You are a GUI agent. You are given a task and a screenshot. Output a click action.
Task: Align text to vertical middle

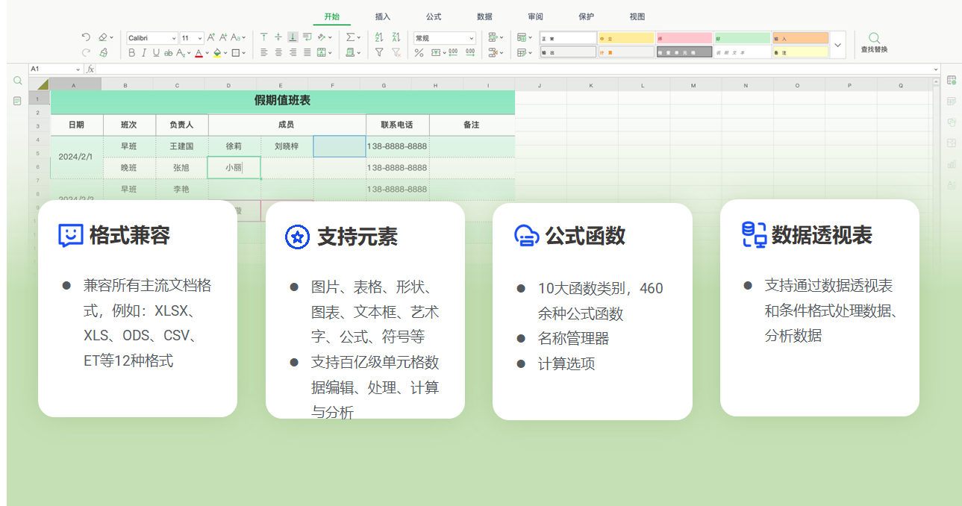pos(278,37)
